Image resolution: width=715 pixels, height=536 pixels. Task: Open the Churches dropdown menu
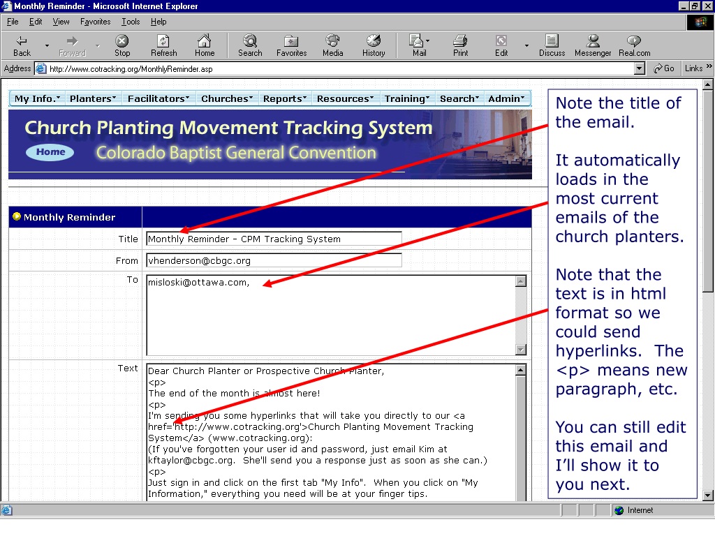click(x=227, y=98)
